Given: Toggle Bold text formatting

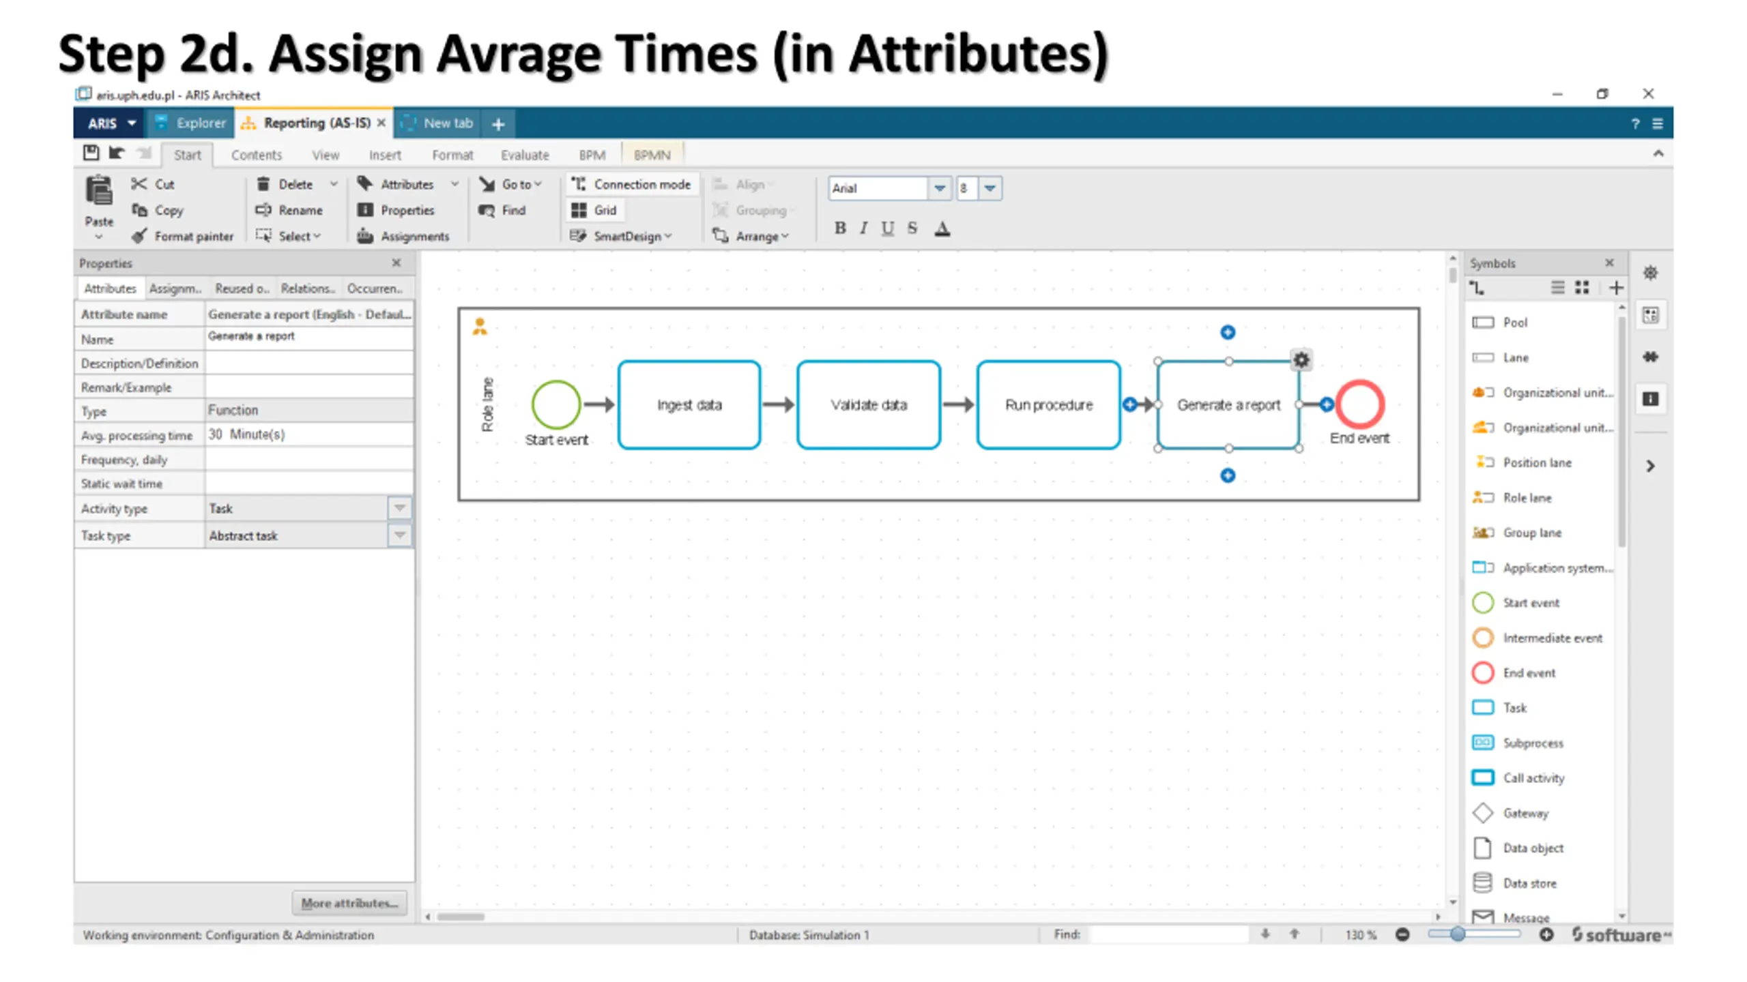Looking at the screenshot, I should (x=840, y=228).
